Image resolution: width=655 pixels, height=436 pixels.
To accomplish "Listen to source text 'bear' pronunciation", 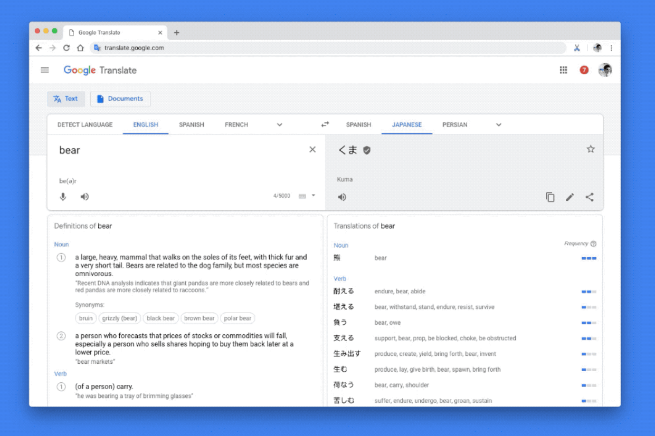I will [84, 197].
